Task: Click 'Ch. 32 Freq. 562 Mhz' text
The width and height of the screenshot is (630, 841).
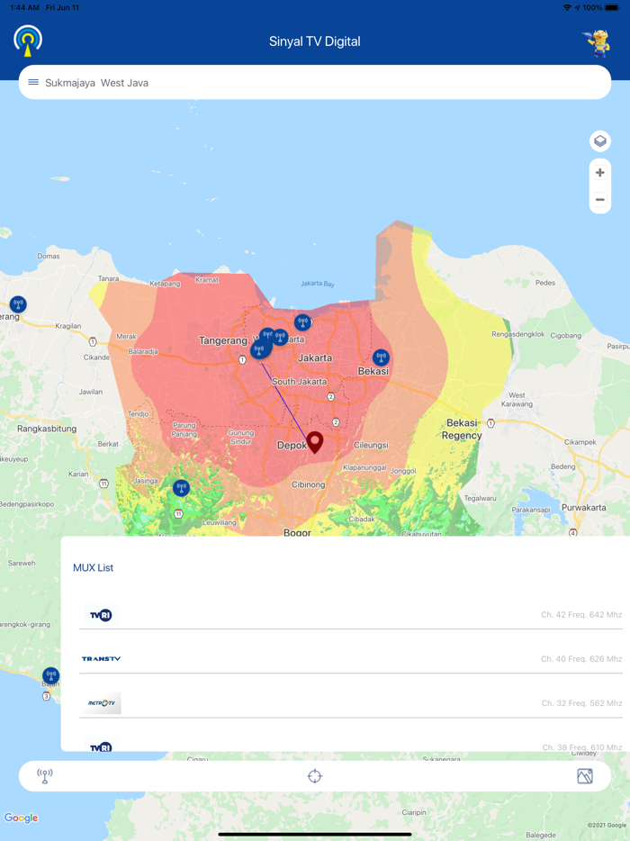Action: (581, 703)
